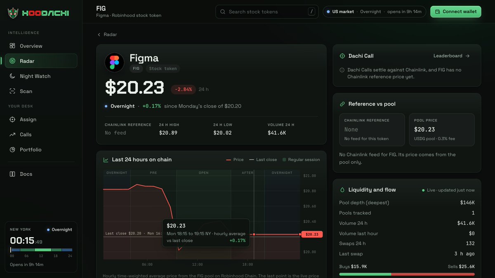Click the Radar target icon

click(12, 61)
